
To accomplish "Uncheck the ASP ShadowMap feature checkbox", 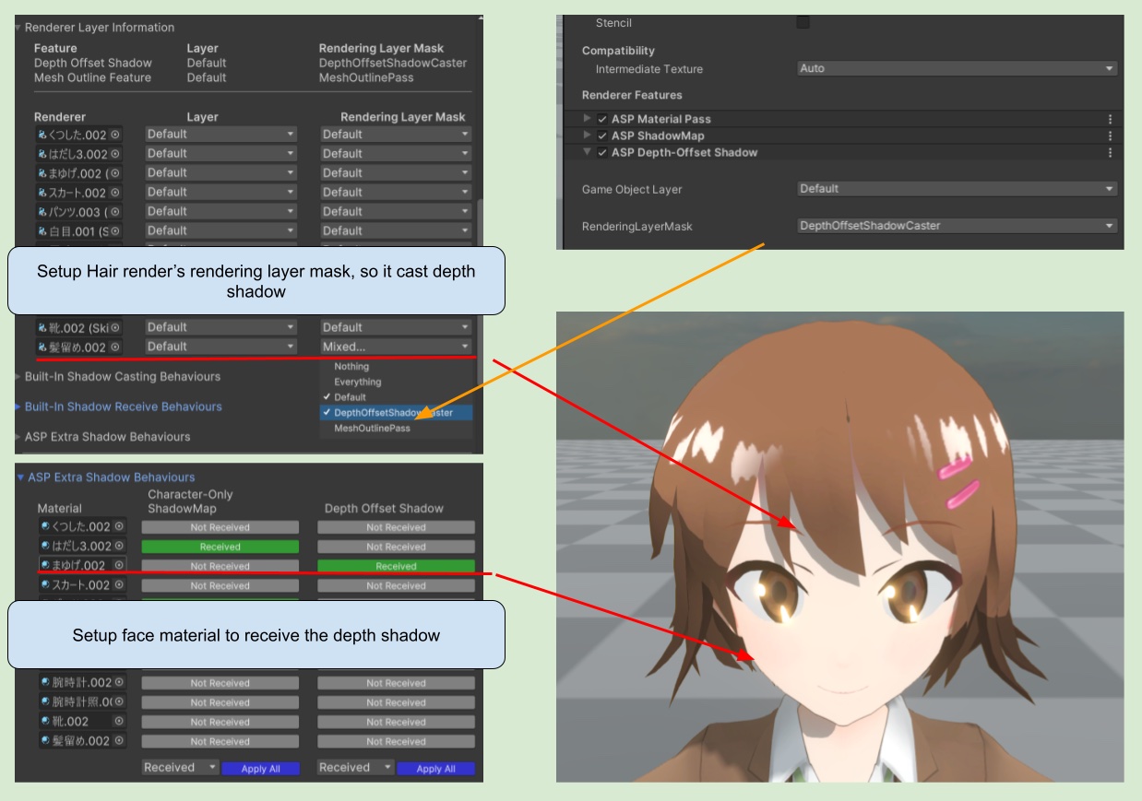I will (x=602, y=135).
